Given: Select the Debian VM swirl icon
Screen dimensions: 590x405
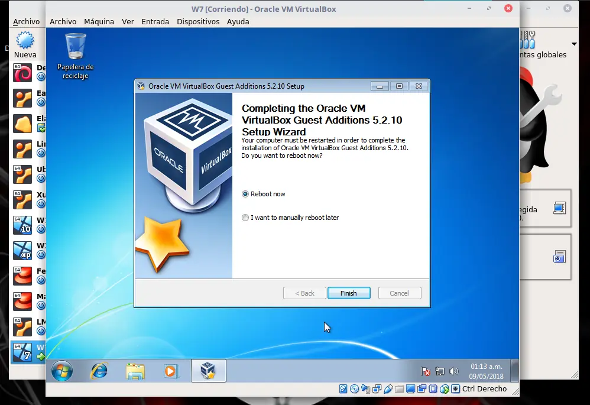Looking at the screenshot, I should pos(22,73).
